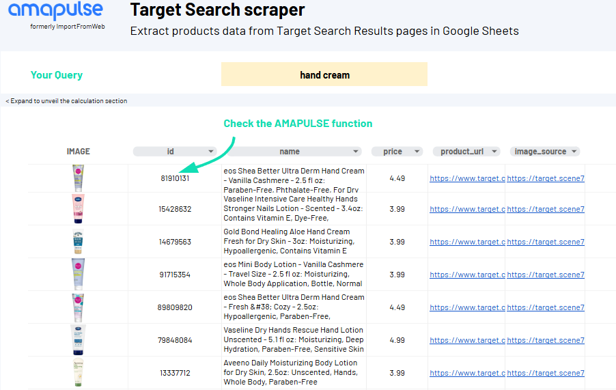Select the eos Vanilla Cashmere Hand Cream name cell
Screen dimensions: 616x390
294,178
